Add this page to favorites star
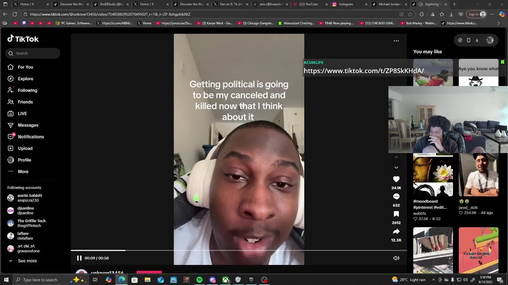 pos(410,14)
